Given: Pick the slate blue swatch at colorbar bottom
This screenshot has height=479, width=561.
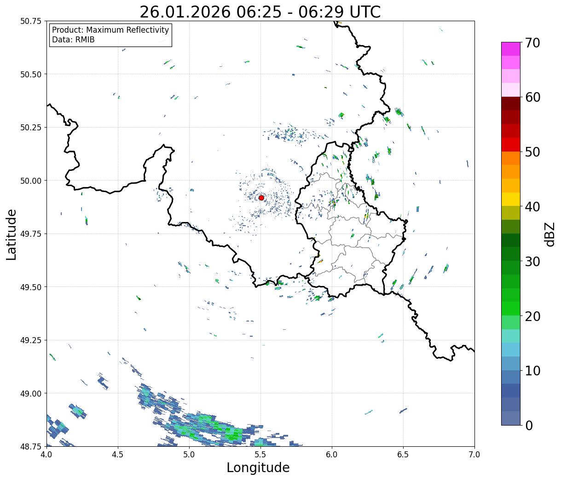Looking at the screenshot, I should click(x=511, y=418).
